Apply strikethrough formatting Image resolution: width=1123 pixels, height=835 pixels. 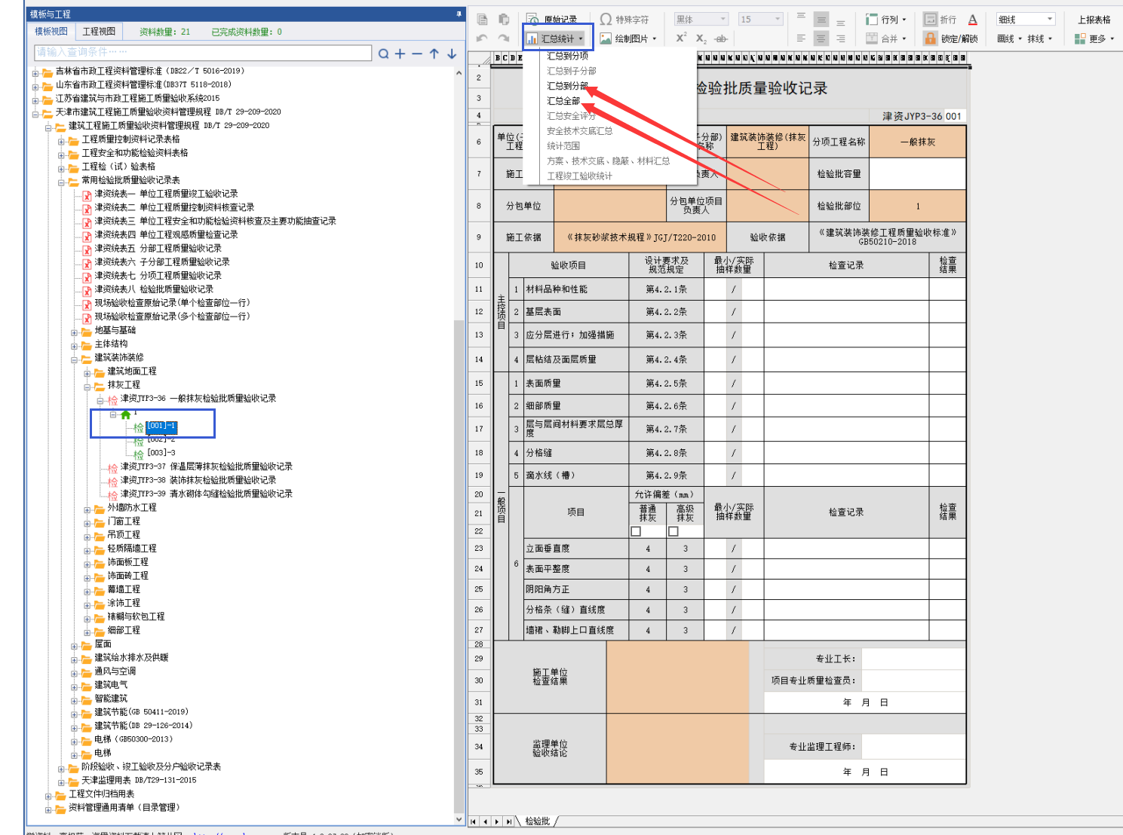pos(721,38)
